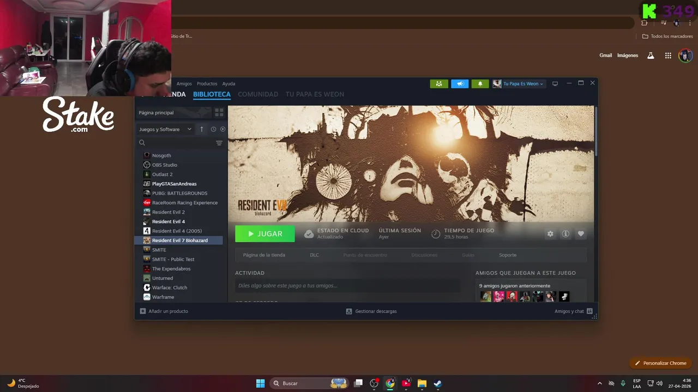The width and height of the screenshot is (698, 392).
Task: Open Chrome three-dot menu
Action: pyautogui.click(x=690, y=23)
